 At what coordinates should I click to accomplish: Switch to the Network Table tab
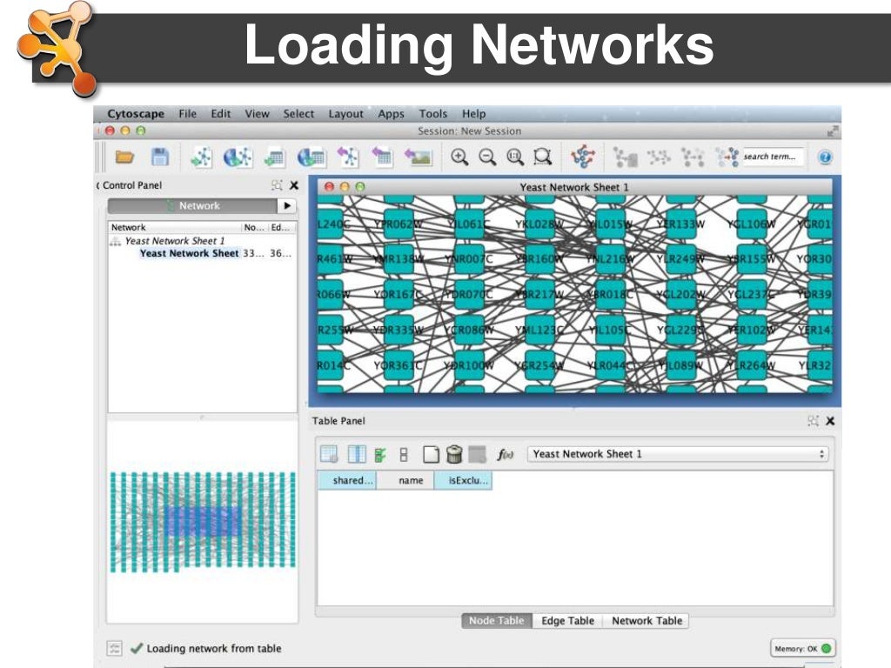(x=646, y=621)
